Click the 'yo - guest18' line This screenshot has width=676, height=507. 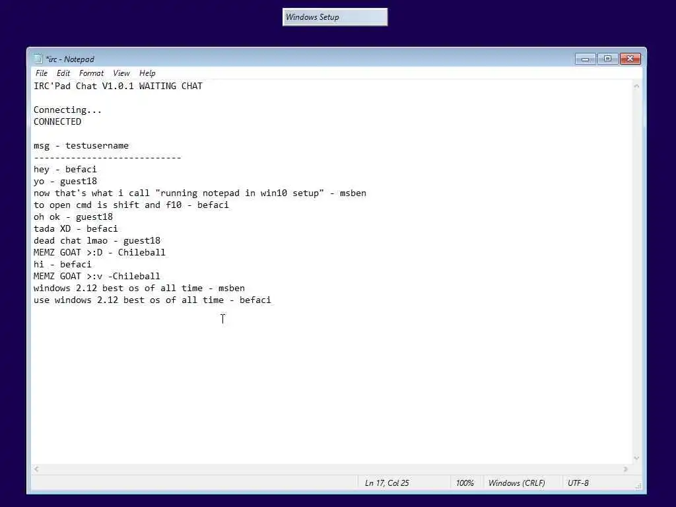pos(65,182)
